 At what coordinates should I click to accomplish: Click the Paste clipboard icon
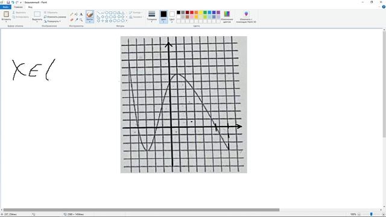tap(6, 14)
